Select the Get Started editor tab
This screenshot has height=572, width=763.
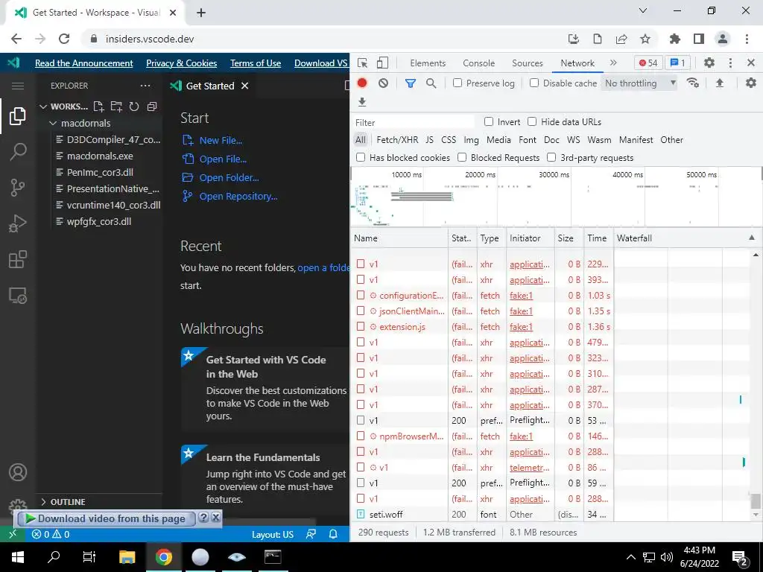(209, 86)
